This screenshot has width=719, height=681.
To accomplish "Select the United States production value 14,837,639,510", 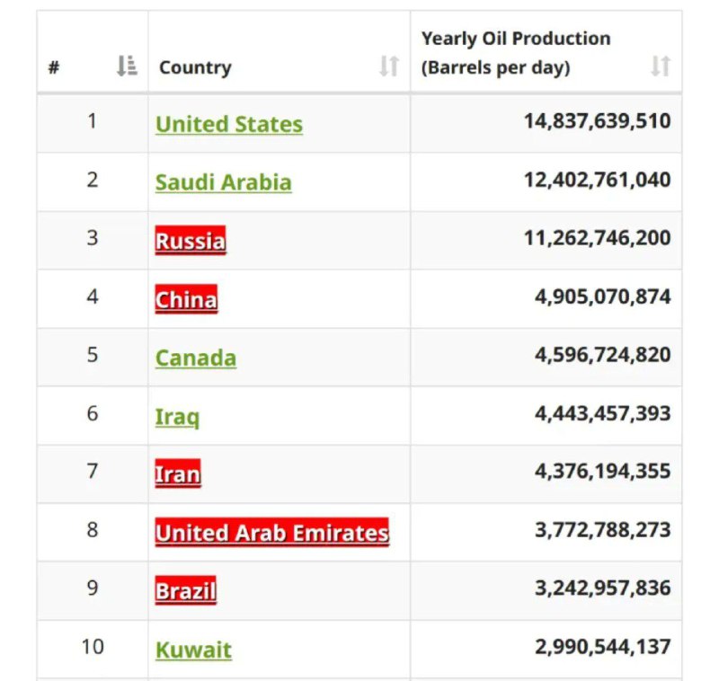I will pyautogui.click(x=597, y=121).
